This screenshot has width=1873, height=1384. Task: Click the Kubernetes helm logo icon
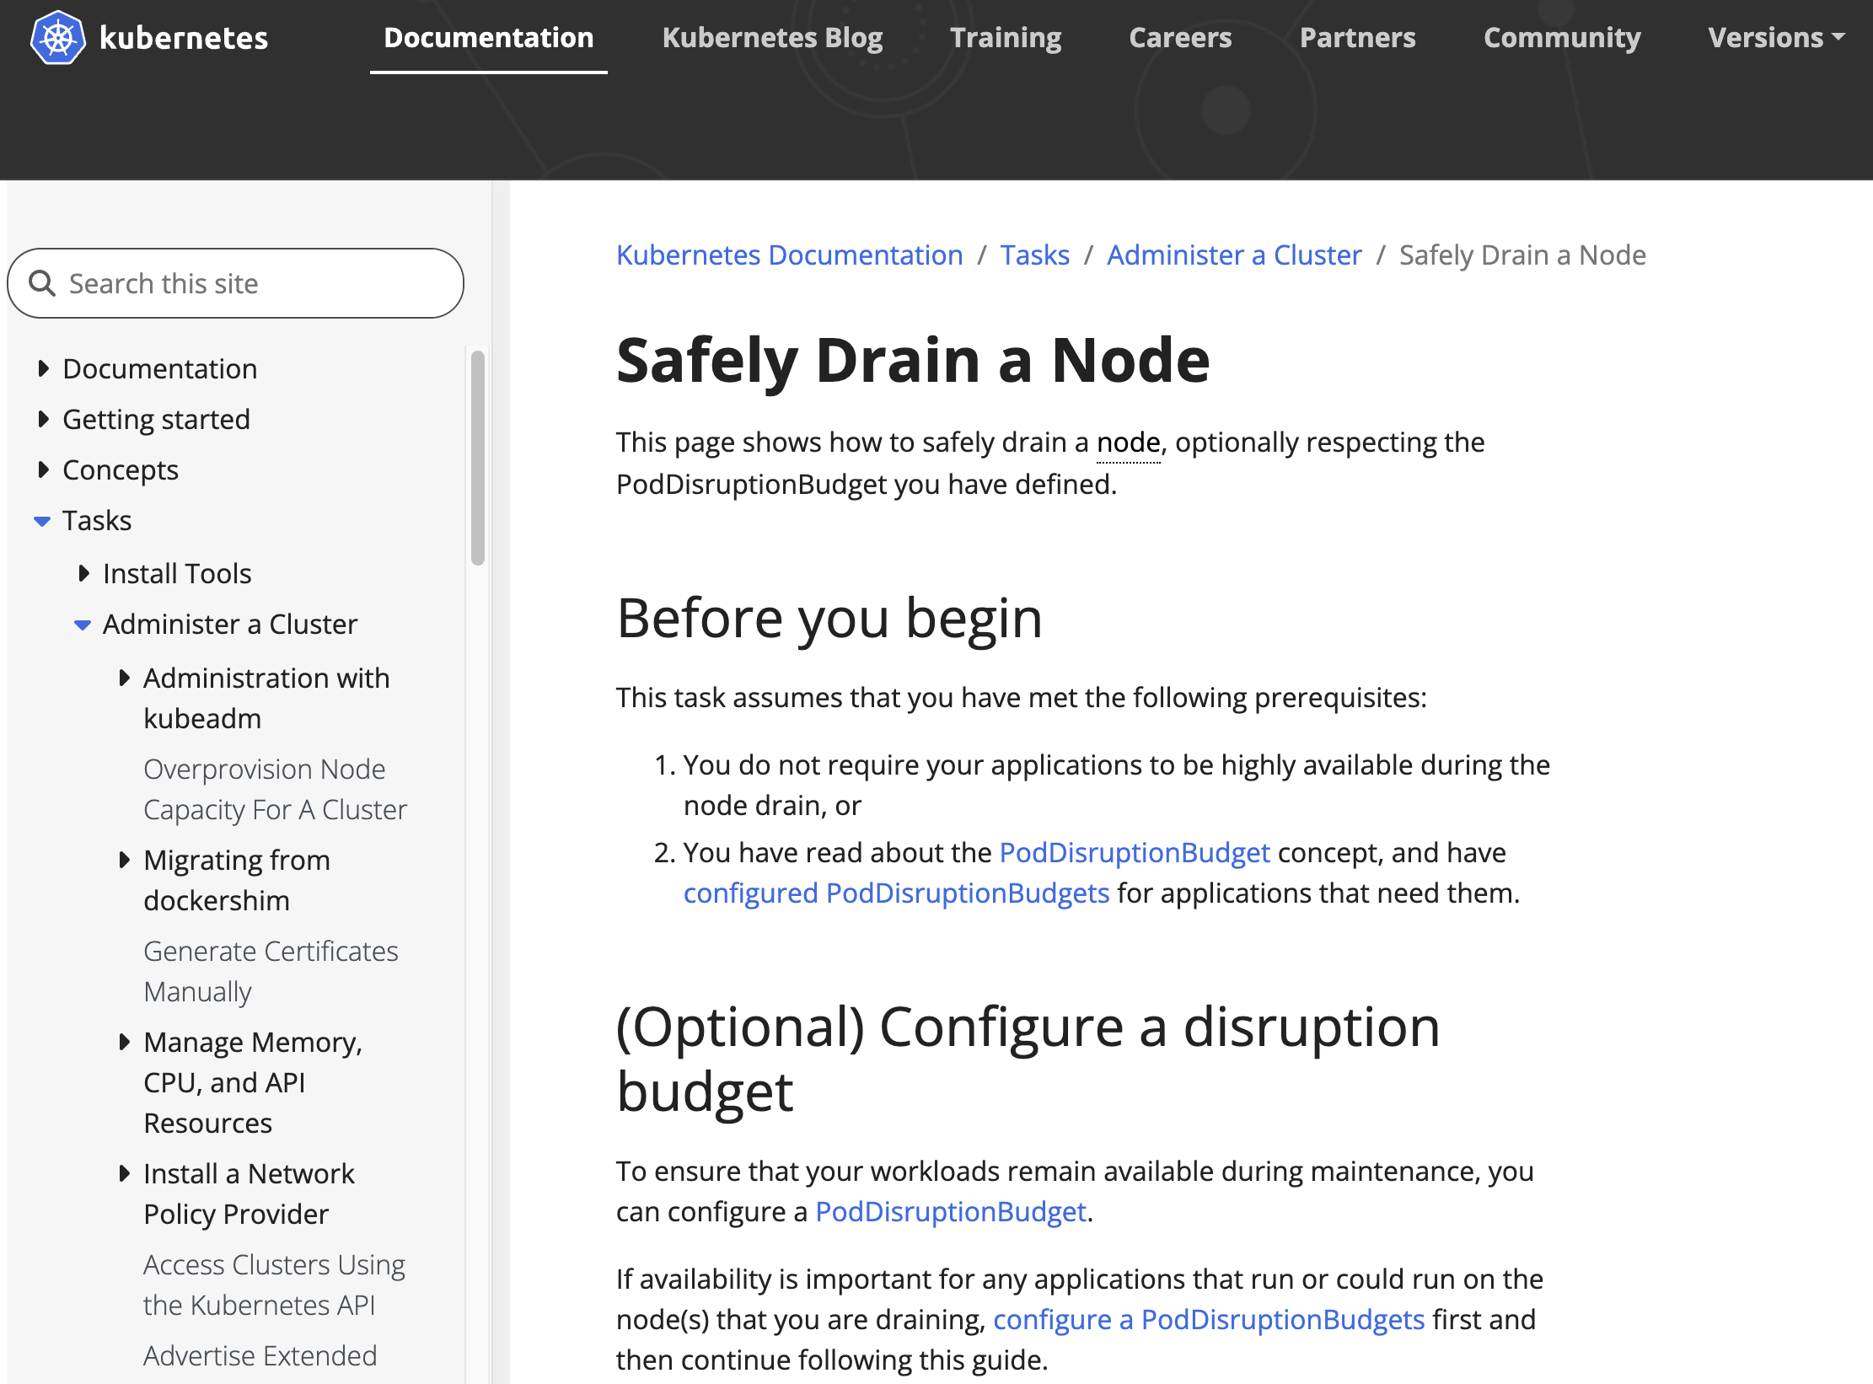point(57,38)
